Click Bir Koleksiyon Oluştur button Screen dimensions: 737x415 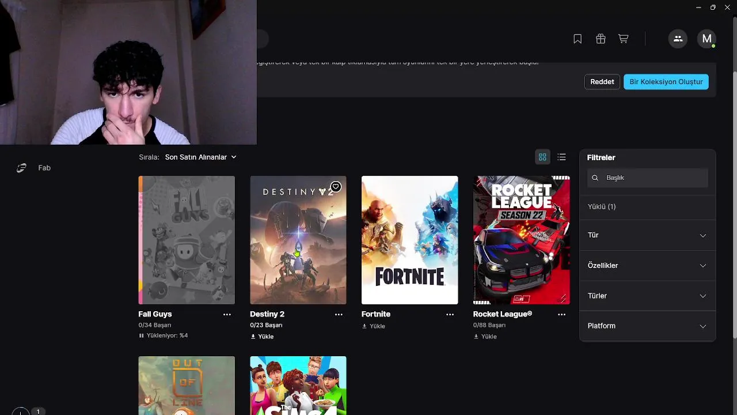666,82
